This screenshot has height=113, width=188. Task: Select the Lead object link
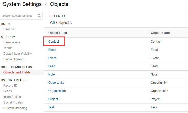pyautogui.click(x=52, y=66)
